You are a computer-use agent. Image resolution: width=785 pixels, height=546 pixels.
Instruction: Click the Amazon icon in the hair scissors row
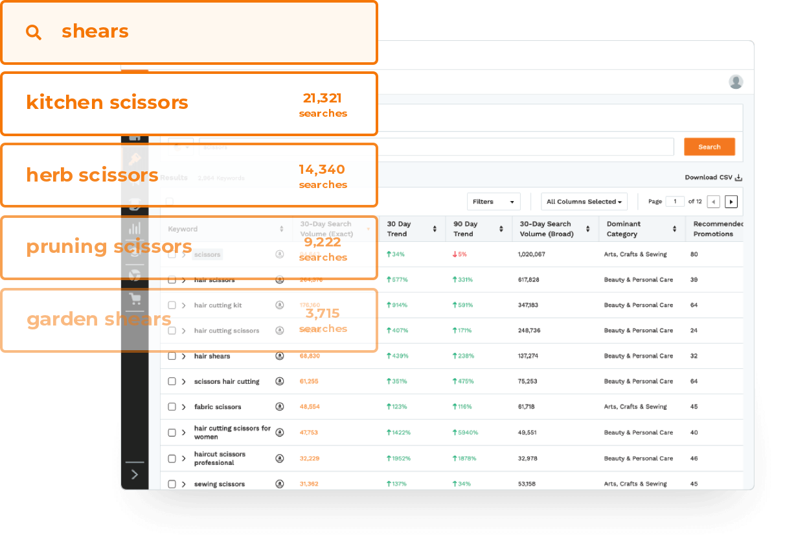pyautogui.click(x=280, y=280)
